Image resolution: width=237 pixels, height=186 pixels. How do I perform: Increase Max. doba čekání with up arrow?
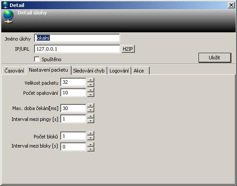(91, 105)
